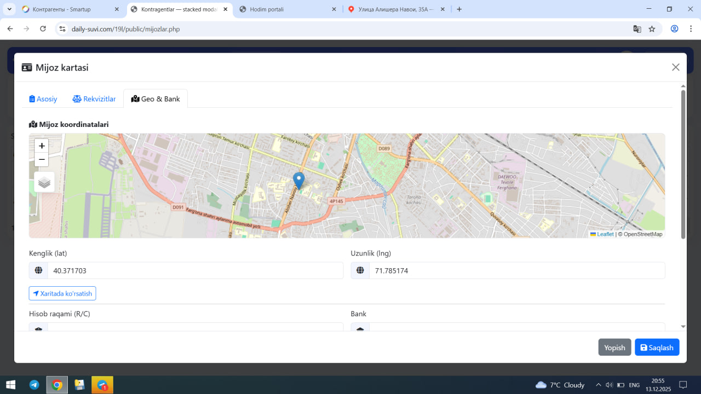Image resolution: width=701 pixels, height=394 pixels.
Task: Save the client card with Saqlash
Action: coord(657,347)
